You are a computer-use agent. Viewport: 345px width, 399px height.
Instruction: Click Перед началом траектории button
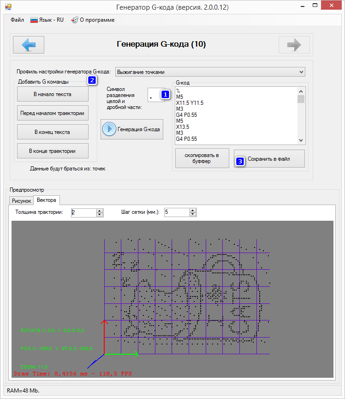point(53,113)
